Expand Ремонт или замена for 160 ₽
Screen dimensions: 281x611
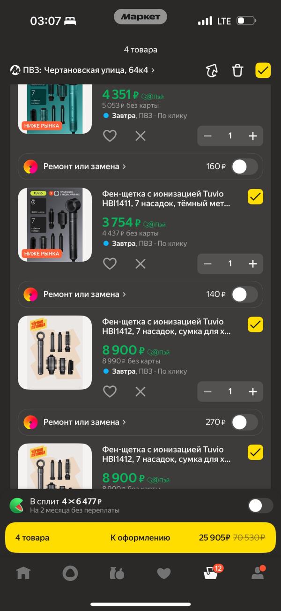click(84, 166)
